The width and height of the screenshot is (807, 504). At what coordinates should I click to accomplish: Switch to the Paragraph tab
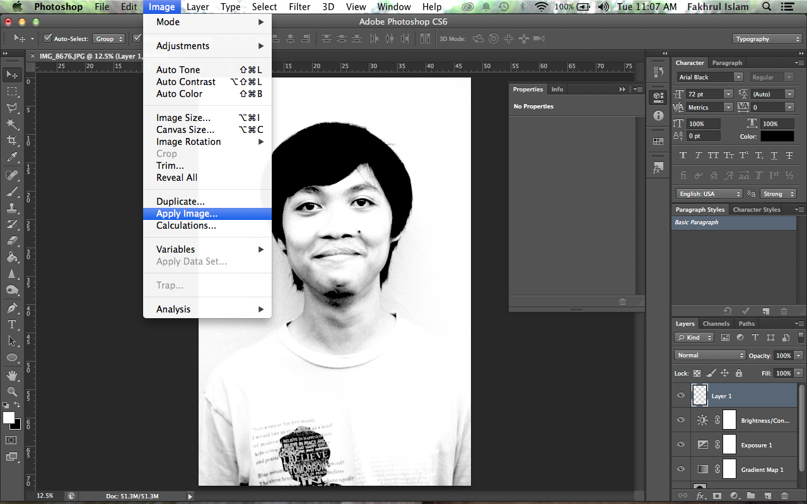[727, 63]
